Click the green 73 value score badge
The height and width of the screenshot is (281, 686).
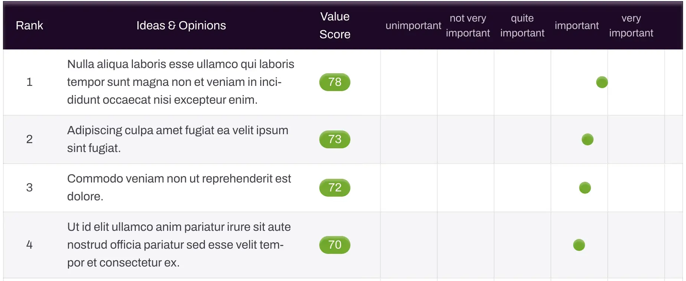click(334, 139)
